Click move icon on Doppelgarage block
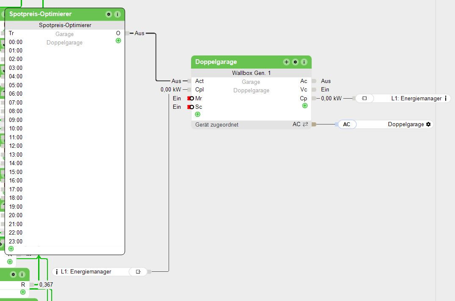 286,62
